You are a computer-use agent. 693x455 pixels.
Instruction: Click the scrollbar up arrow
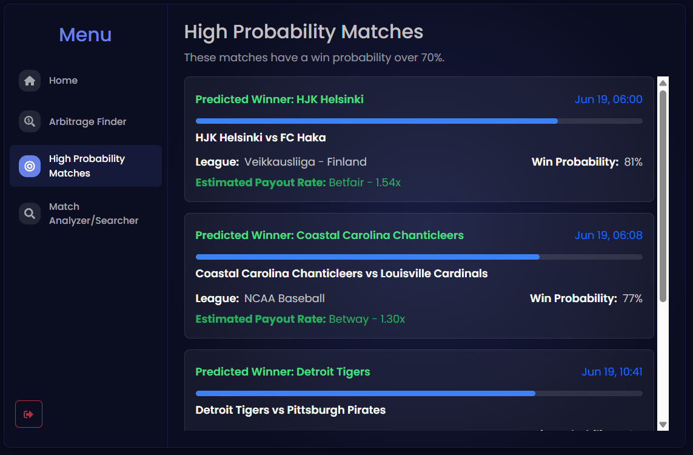tap(663, 83)
